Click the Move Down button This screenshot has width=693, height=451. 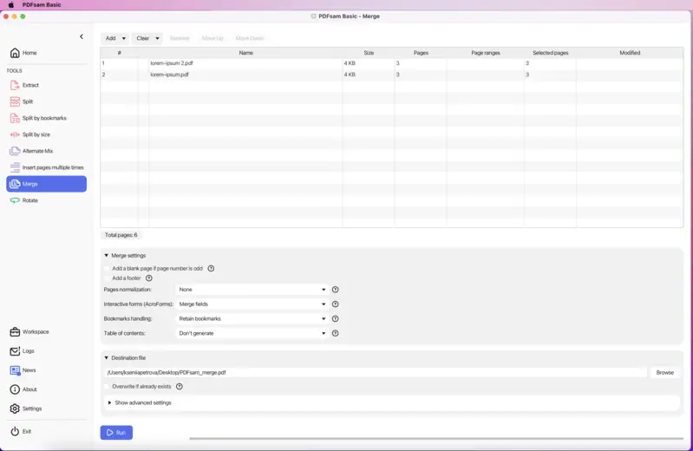[250, 38]
